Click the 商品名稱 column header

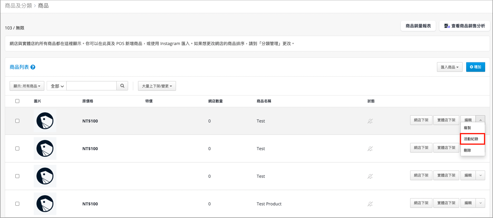click(x=264, y=101)
